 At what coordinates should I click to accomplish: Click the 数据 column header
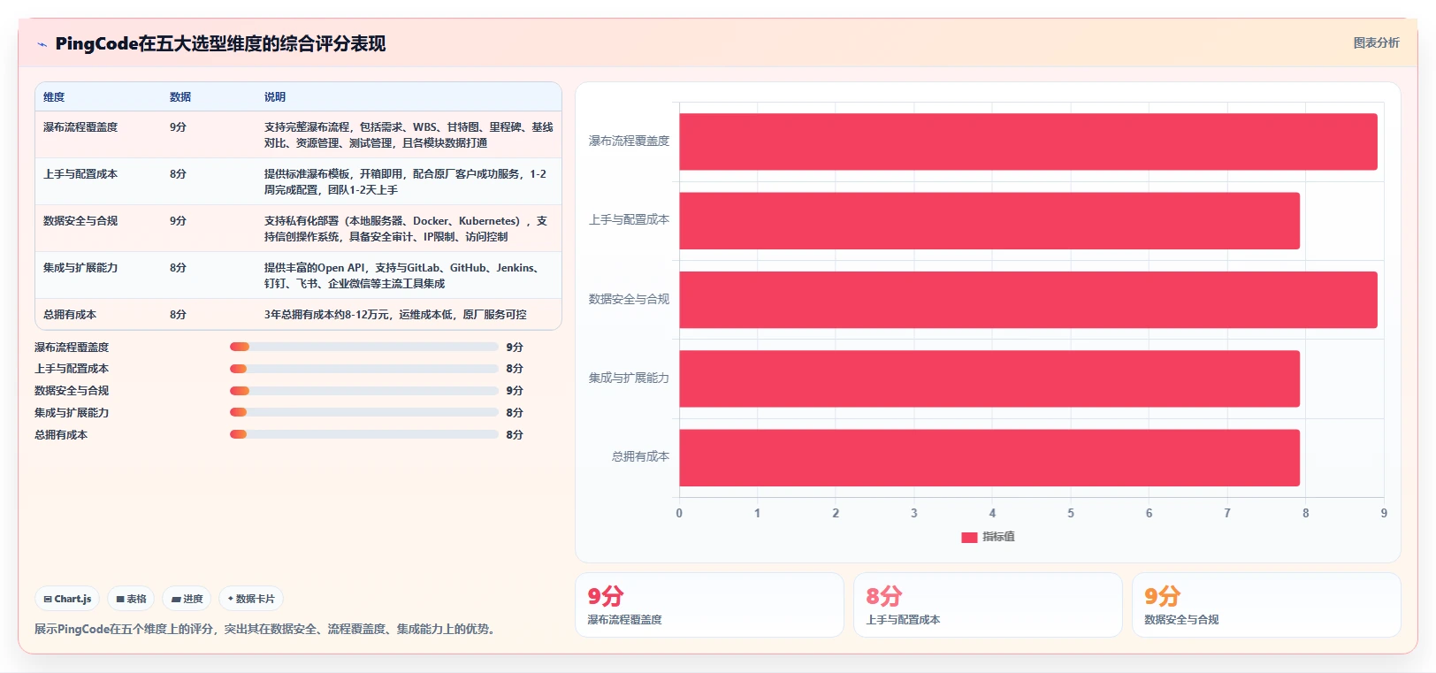[x=180, y=97]
